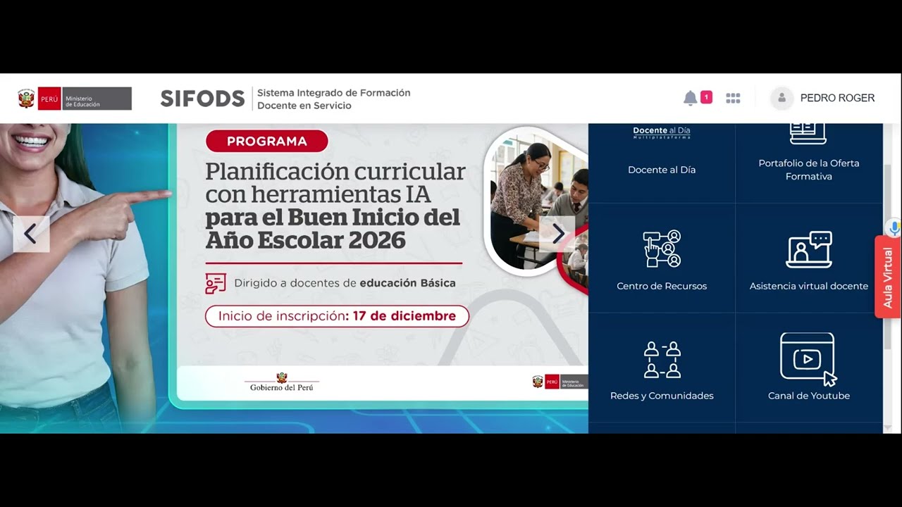Click the Asistencia virtual docente label
This screenshot has height=507, width=902.
coord(809,286)
